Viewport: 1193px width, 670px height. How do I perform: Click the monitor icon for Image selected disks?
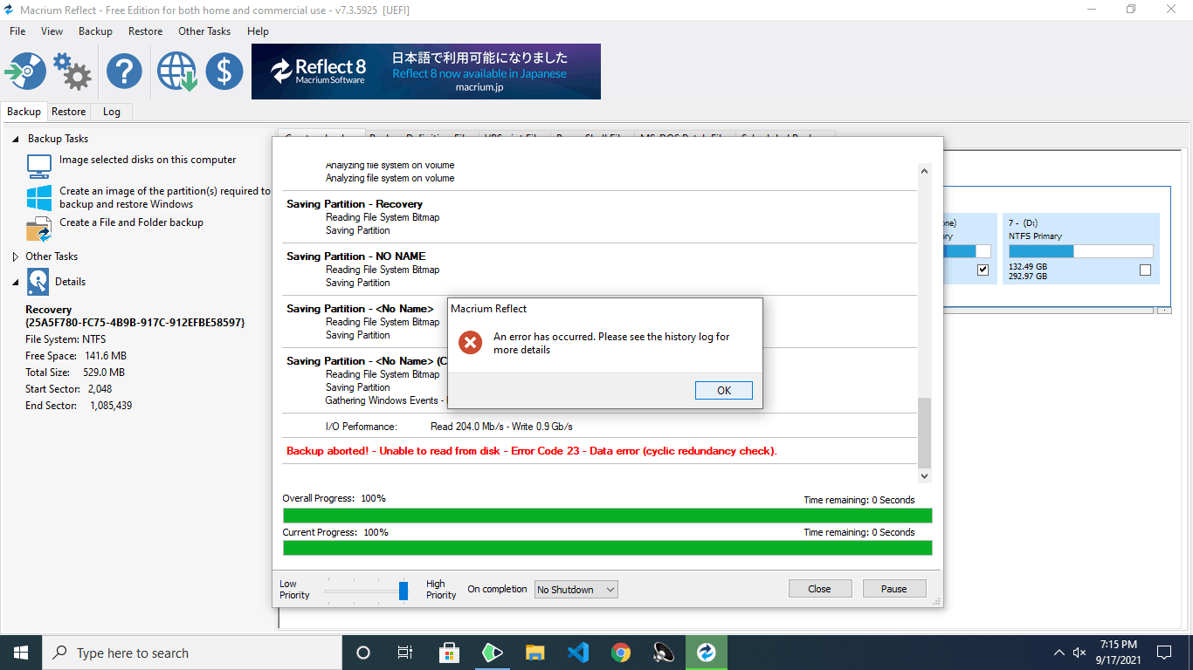pos(39,166)
